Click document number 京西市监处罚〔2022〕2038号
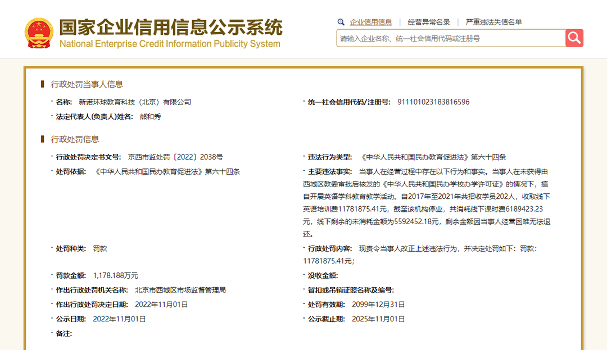This screenshot has height=350, width=607. [x=175, y=157]
